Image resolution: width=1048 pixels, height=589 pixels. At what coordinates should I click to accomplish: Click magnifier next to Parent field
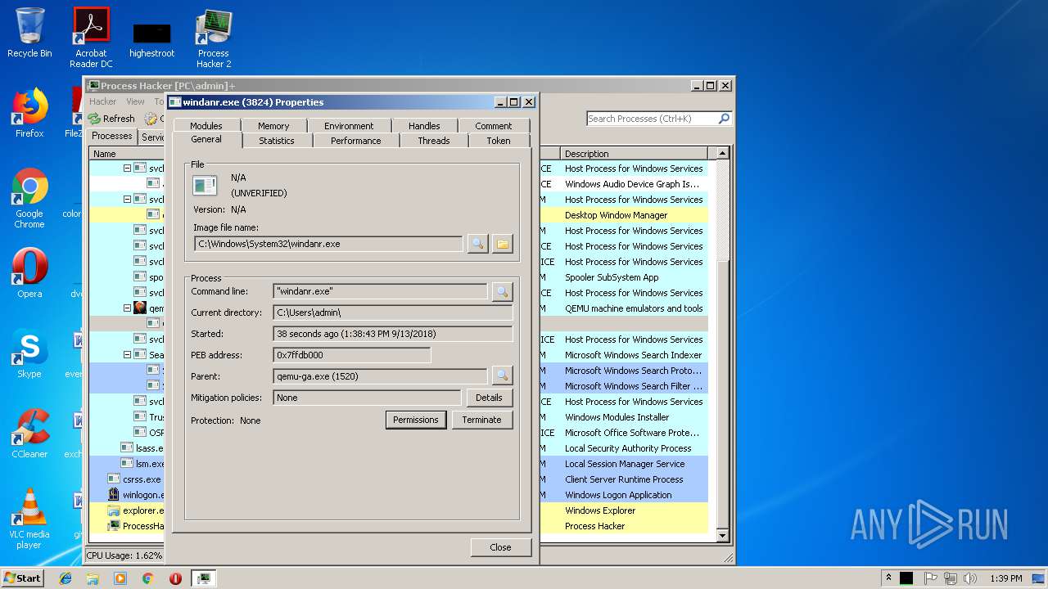[x=502, y=376]
